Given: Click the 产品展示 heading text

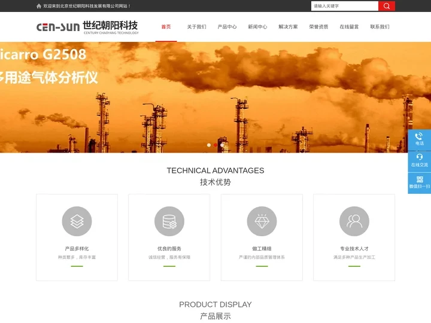Looking at the screenshot, I should (x=215, y=316).
